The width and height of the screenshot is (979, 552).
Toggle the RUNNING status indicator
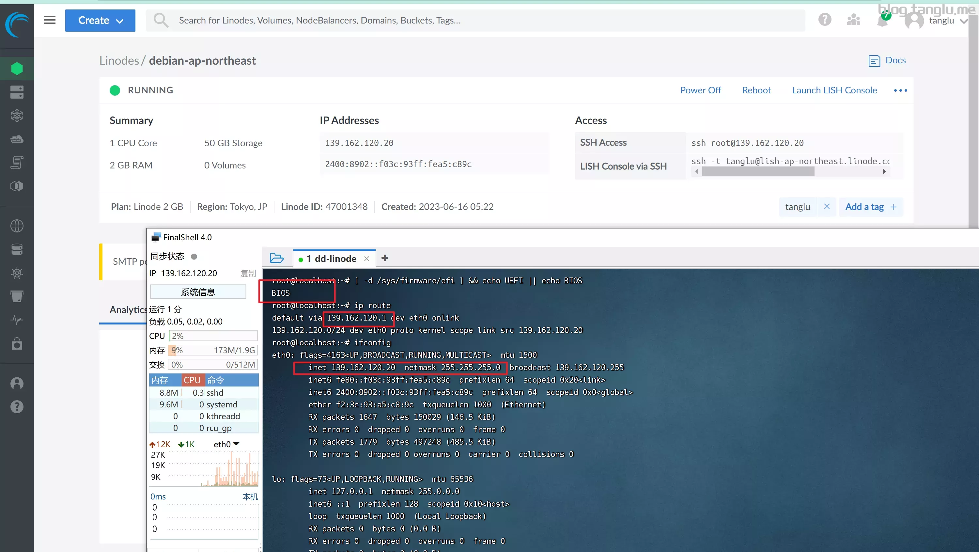(x=116, y=90)
